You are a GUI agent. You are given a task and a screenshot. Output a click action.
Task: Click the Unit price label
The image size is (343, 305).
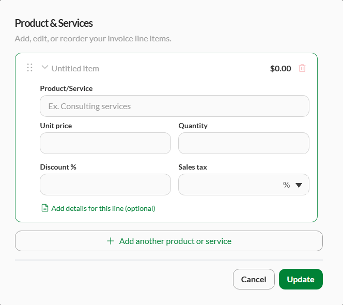click(x=56, y=126)
